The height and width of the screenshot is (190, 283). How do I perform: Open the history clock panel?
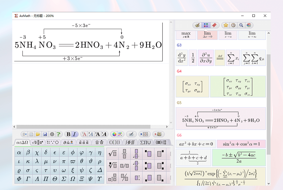coord(233,25)
